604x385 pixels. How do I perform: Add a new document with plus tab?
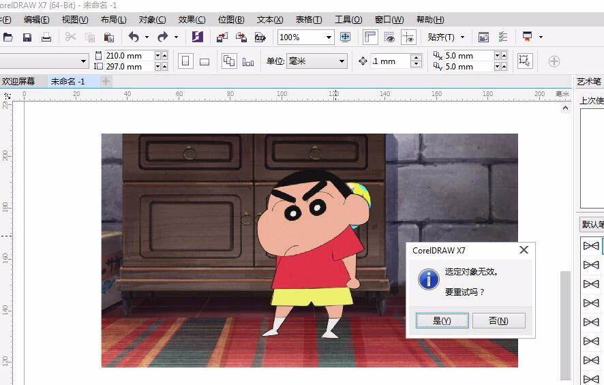click(106, 81)
